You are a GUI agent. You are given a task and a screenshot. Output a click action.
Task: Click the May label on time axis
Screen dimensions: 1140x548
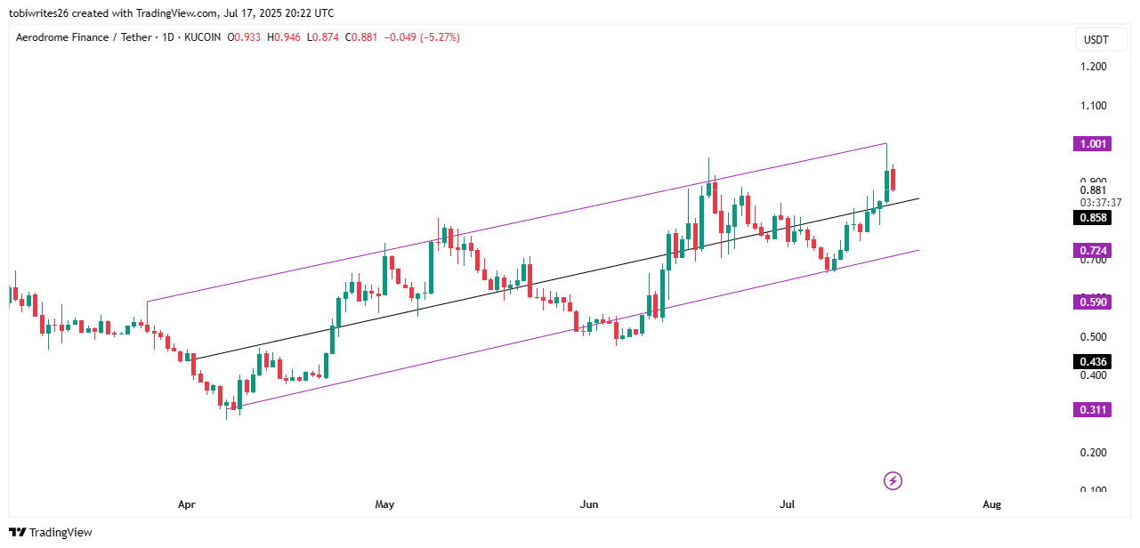[x=384, y=504]
